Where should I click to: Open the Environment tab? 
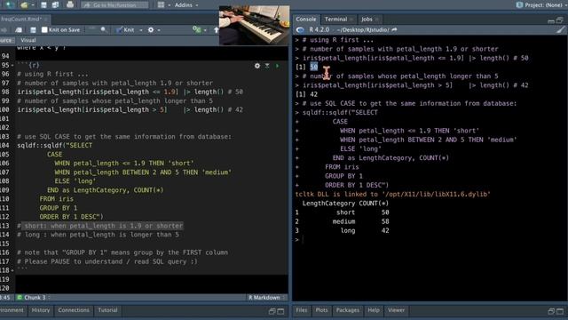coord(12,310)
